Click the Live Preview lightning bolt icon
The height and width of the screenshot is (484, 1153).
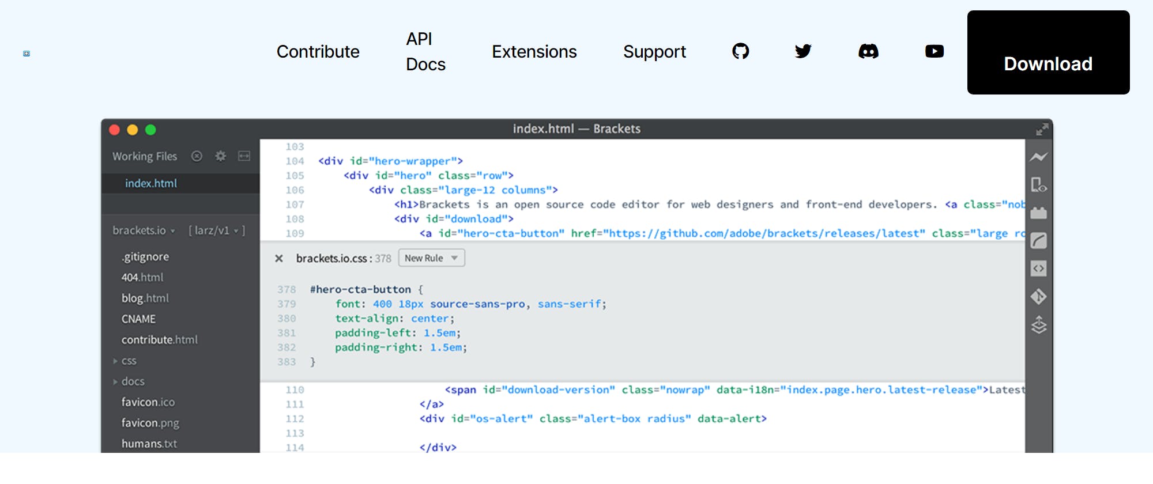(x=1039, y=157)
